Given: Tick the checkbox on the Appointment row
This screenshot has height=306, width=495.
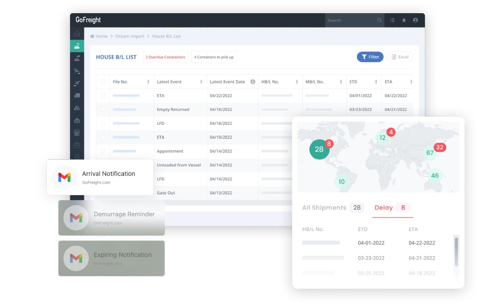Looking at the screenshot, I should pos(103,151).
